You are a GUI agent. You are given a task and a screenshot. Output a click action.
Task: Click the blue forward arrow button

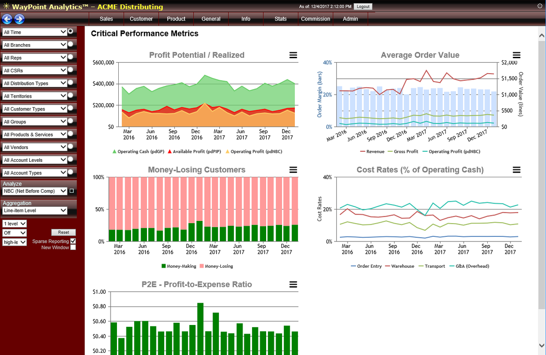(x=19, y=19)
